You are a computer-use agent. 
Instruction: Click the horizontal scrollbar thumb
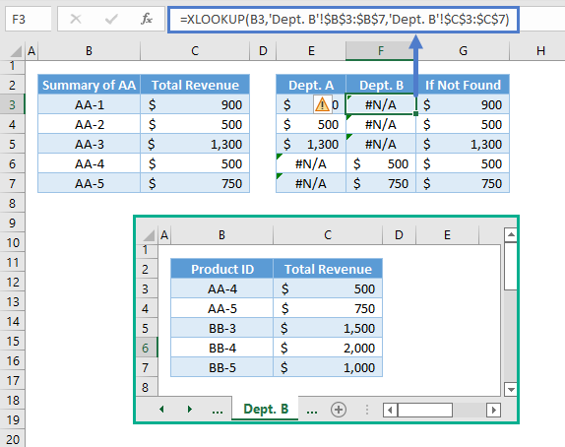[425, 410]
